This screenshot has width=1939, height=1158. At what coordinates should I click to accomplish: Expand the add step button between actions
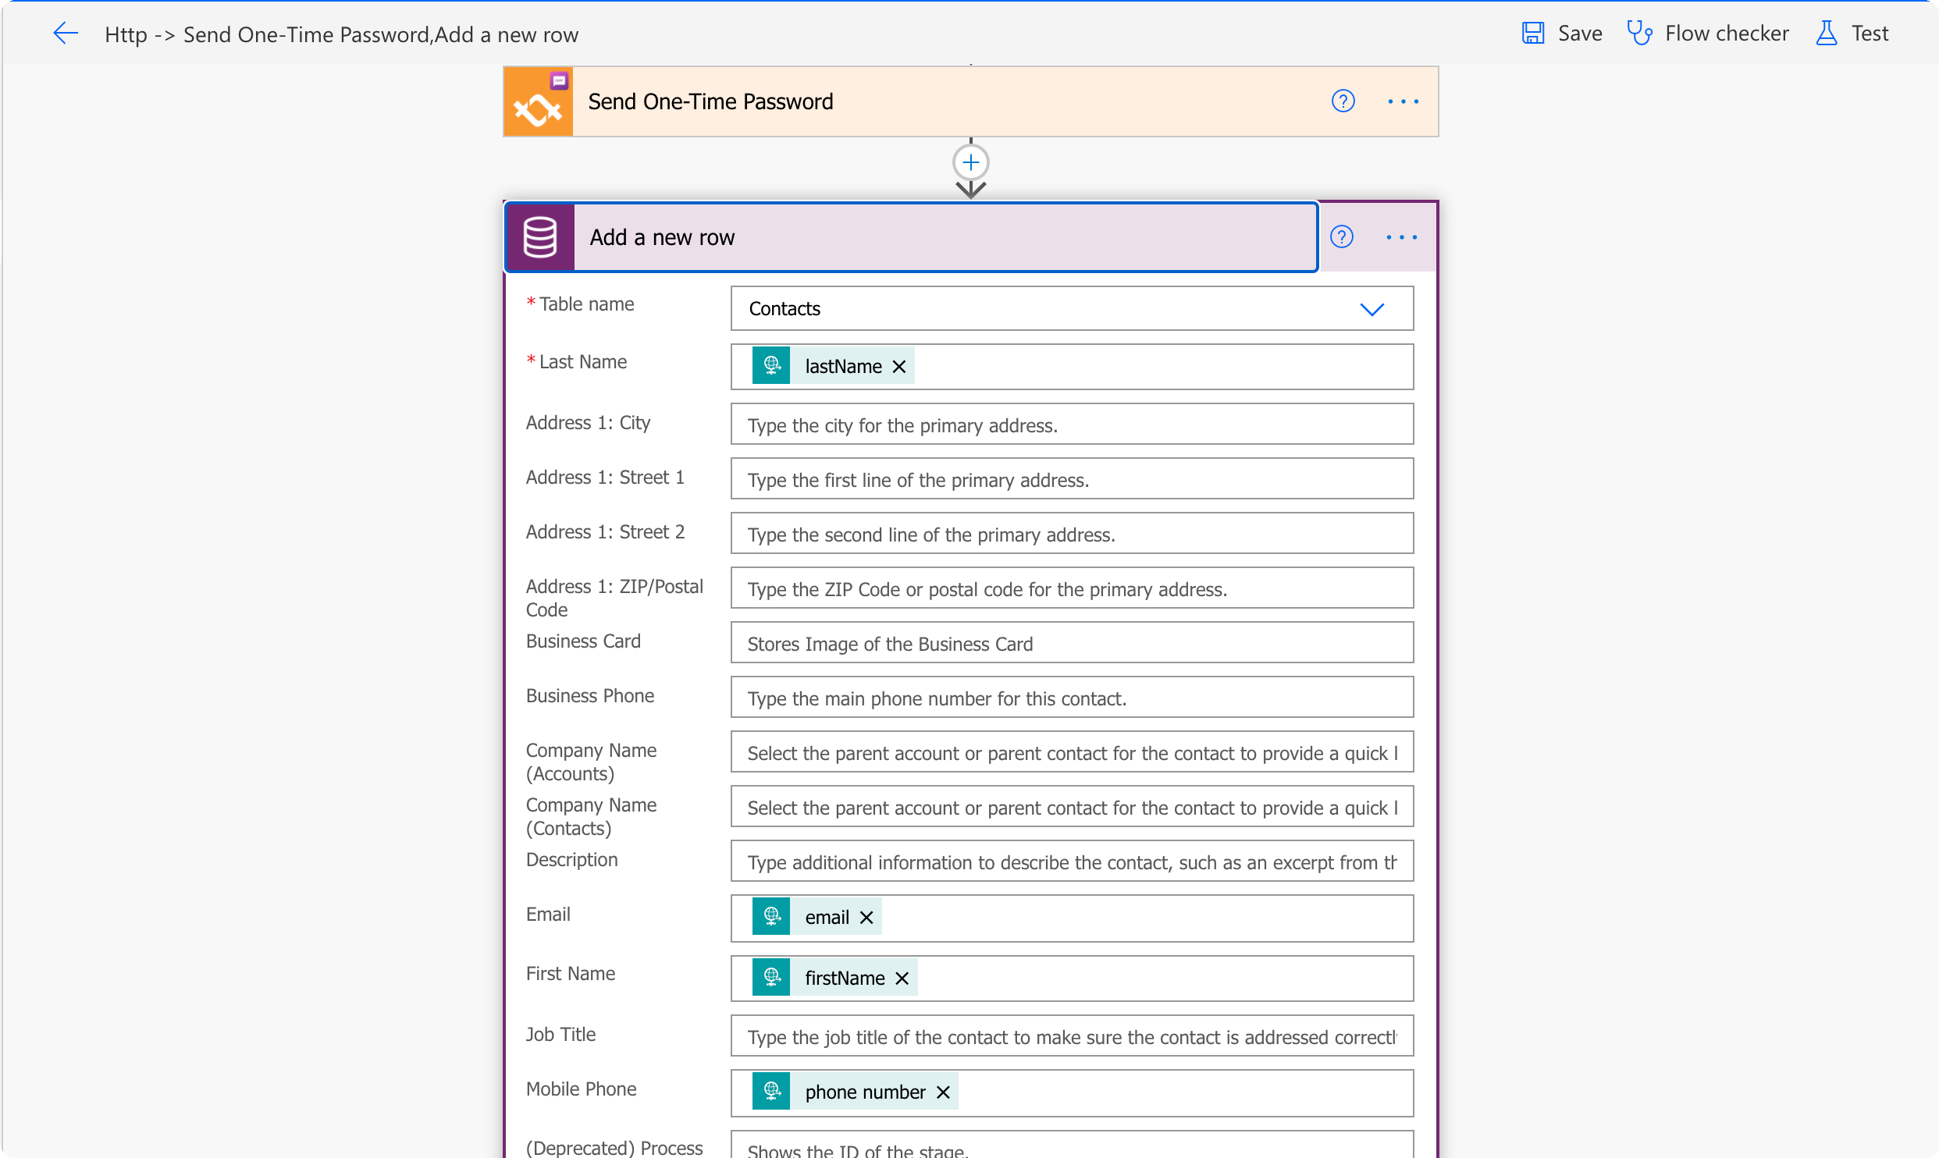[969, 162]
